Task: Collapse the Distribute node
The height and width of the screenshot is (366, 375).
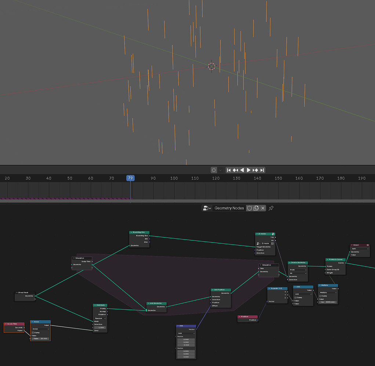Action: 95,305
